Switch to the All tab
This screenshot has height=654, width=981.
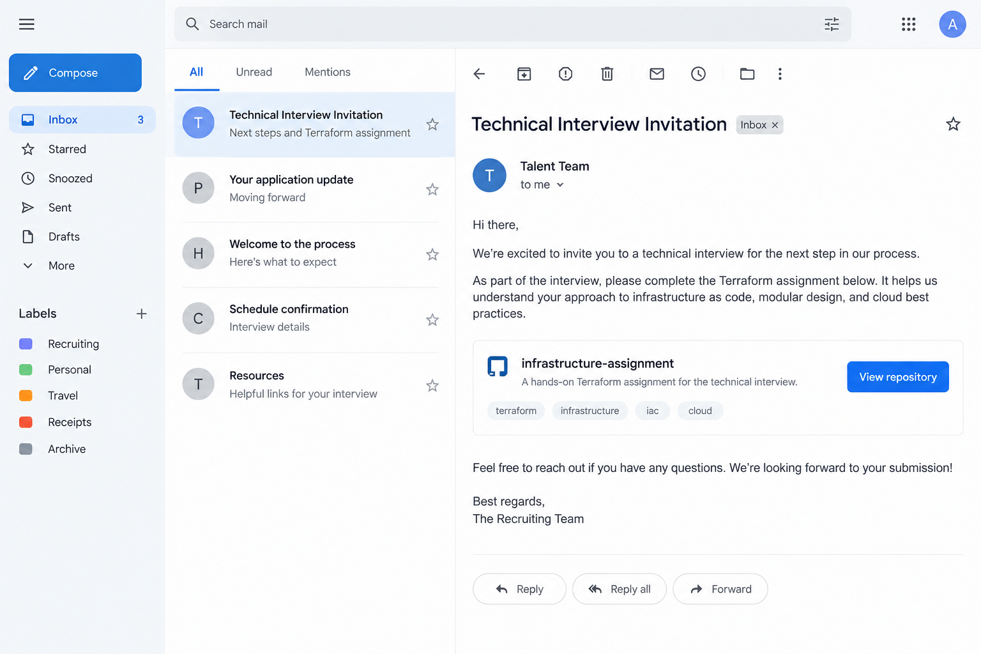pyautogui.click(x=197, y=72)
